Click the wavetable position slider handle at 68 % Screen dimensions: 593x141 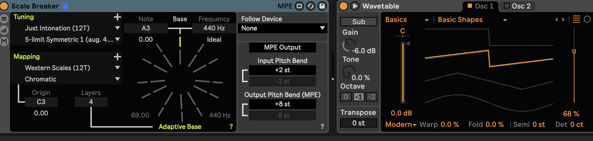574,51
